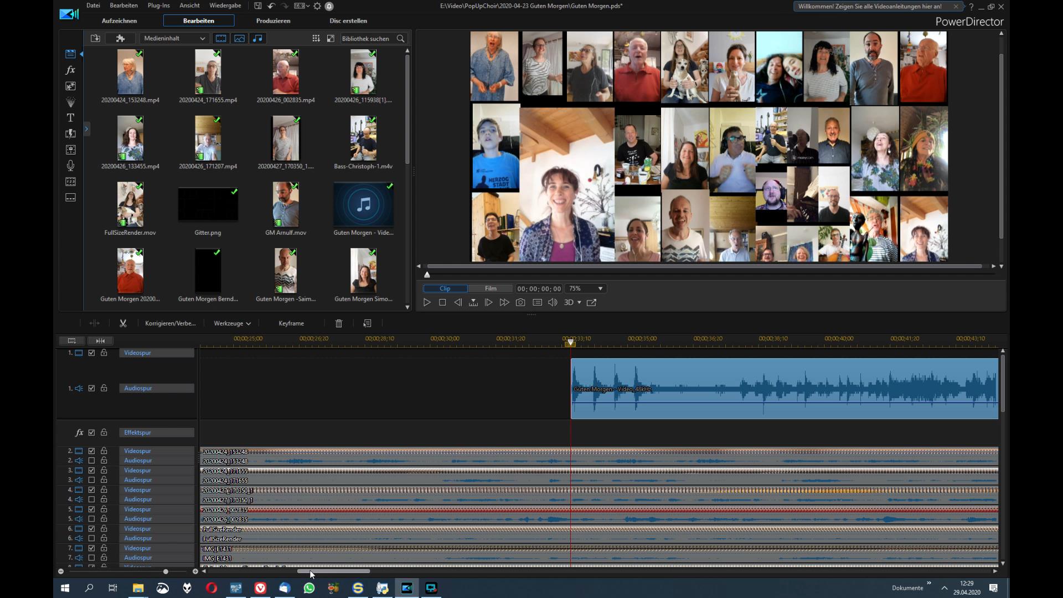Select the Gitter.png thumbnail in the library

pos(208,205)
